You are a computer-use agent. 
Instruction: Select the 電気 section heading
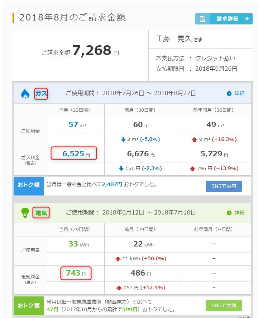41,213
